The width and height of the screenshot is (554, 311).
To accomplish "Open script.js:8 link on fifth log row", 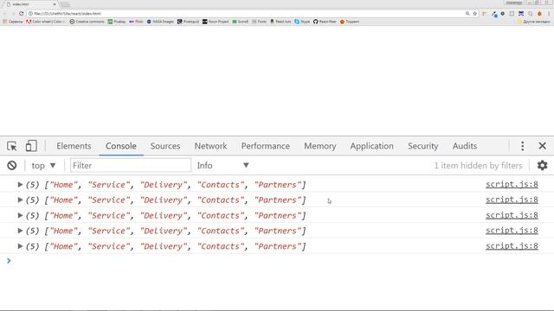I will coord(512,245).
